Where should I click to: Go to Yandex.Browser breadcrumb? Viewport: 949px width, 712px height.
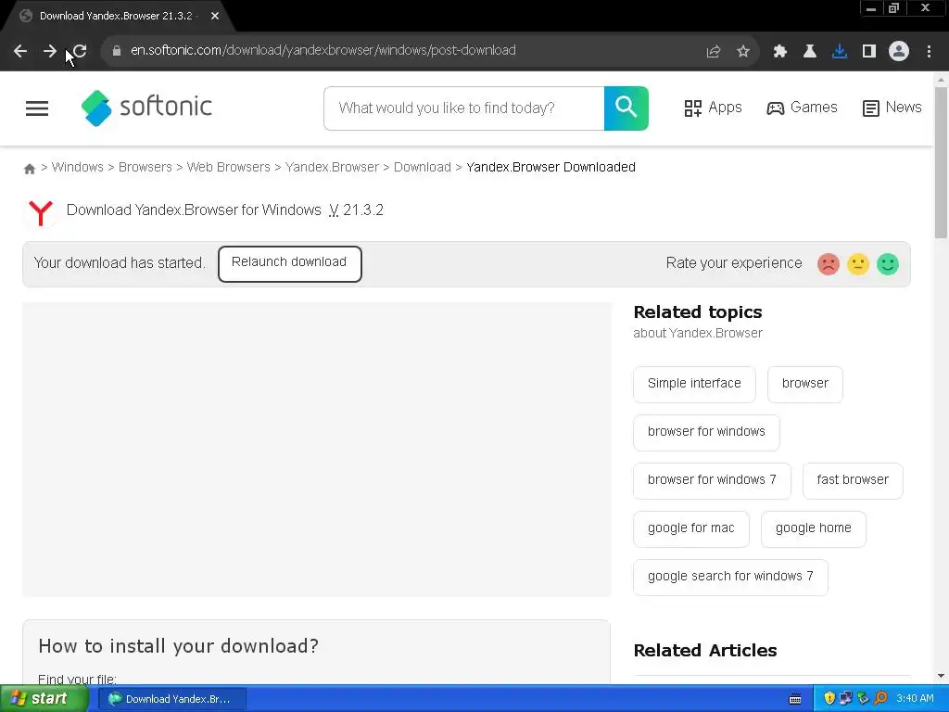pos(332,167)
